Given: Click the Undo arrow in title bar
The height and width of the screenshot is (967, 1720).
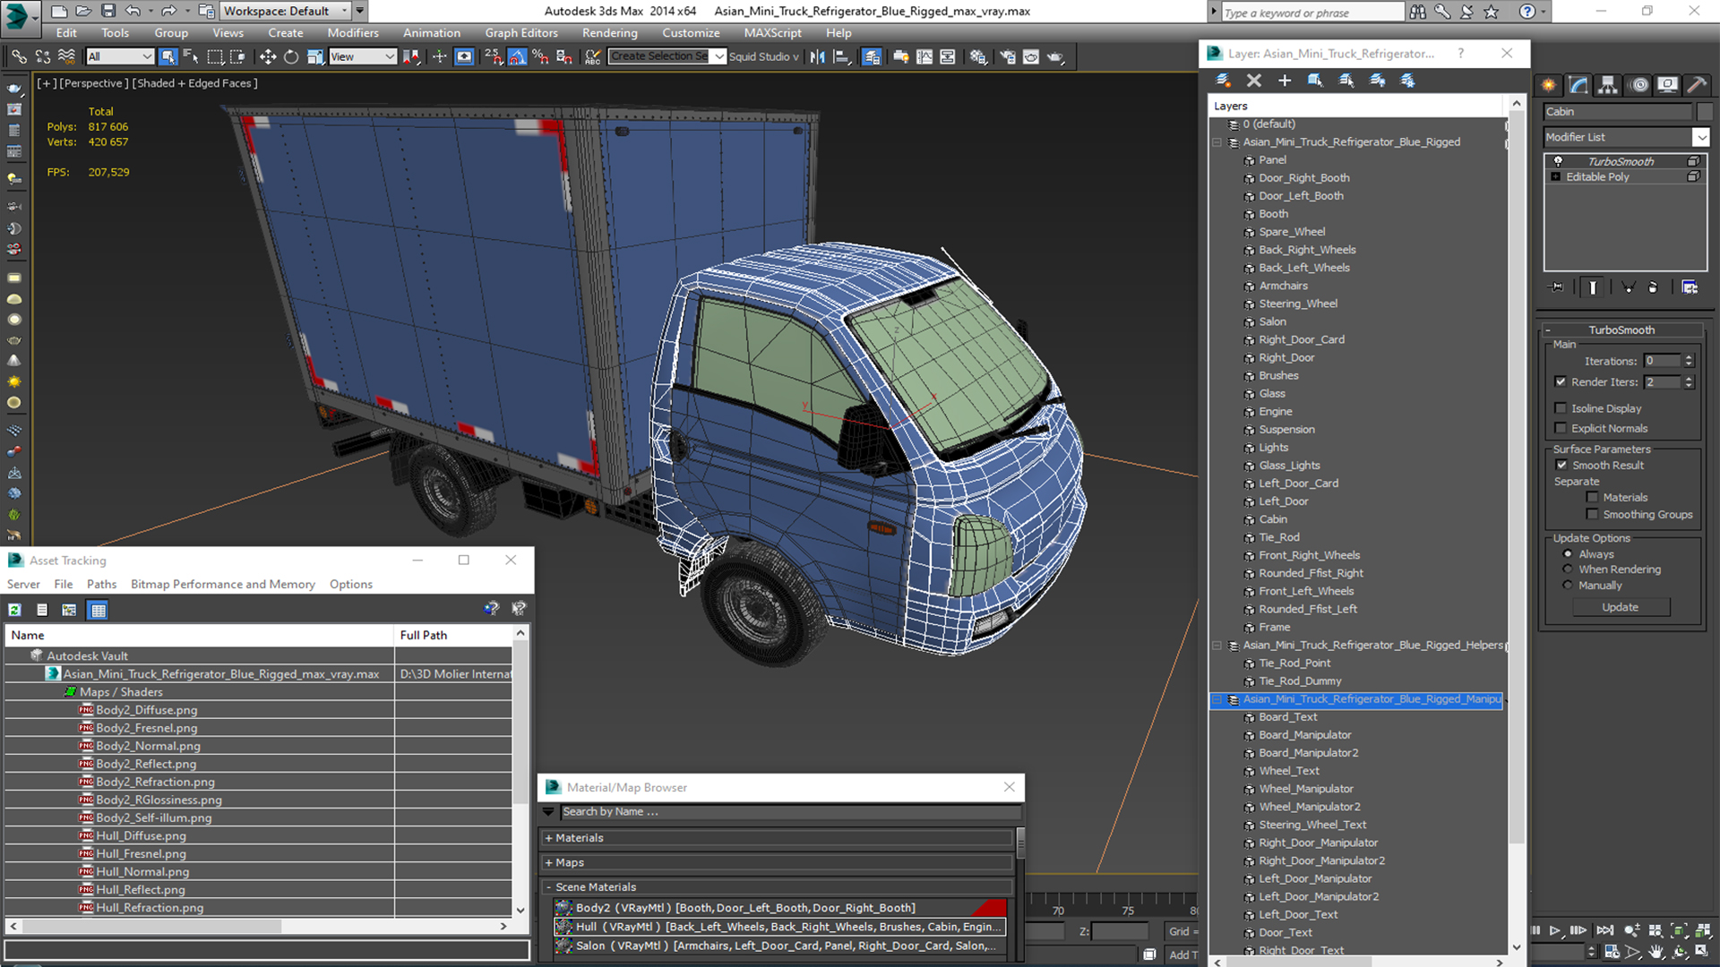Looking at the screenshot, I should pos(133,11).
